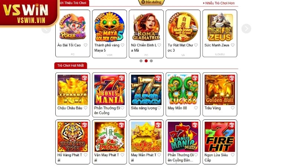Click the VSWIN.VIN logo

point(29,13)
